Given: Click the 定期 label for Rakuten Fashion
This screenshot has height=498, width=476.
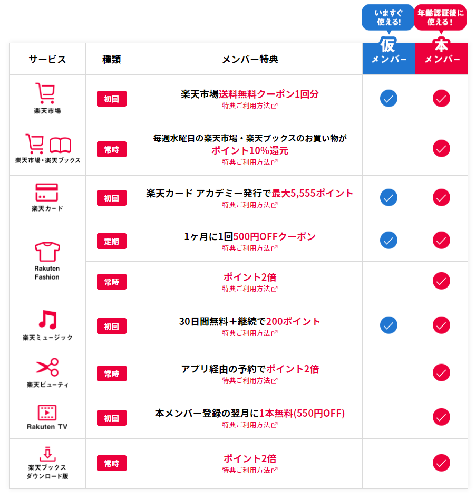Looking at the screenshot, I should (x=112, y=241).
